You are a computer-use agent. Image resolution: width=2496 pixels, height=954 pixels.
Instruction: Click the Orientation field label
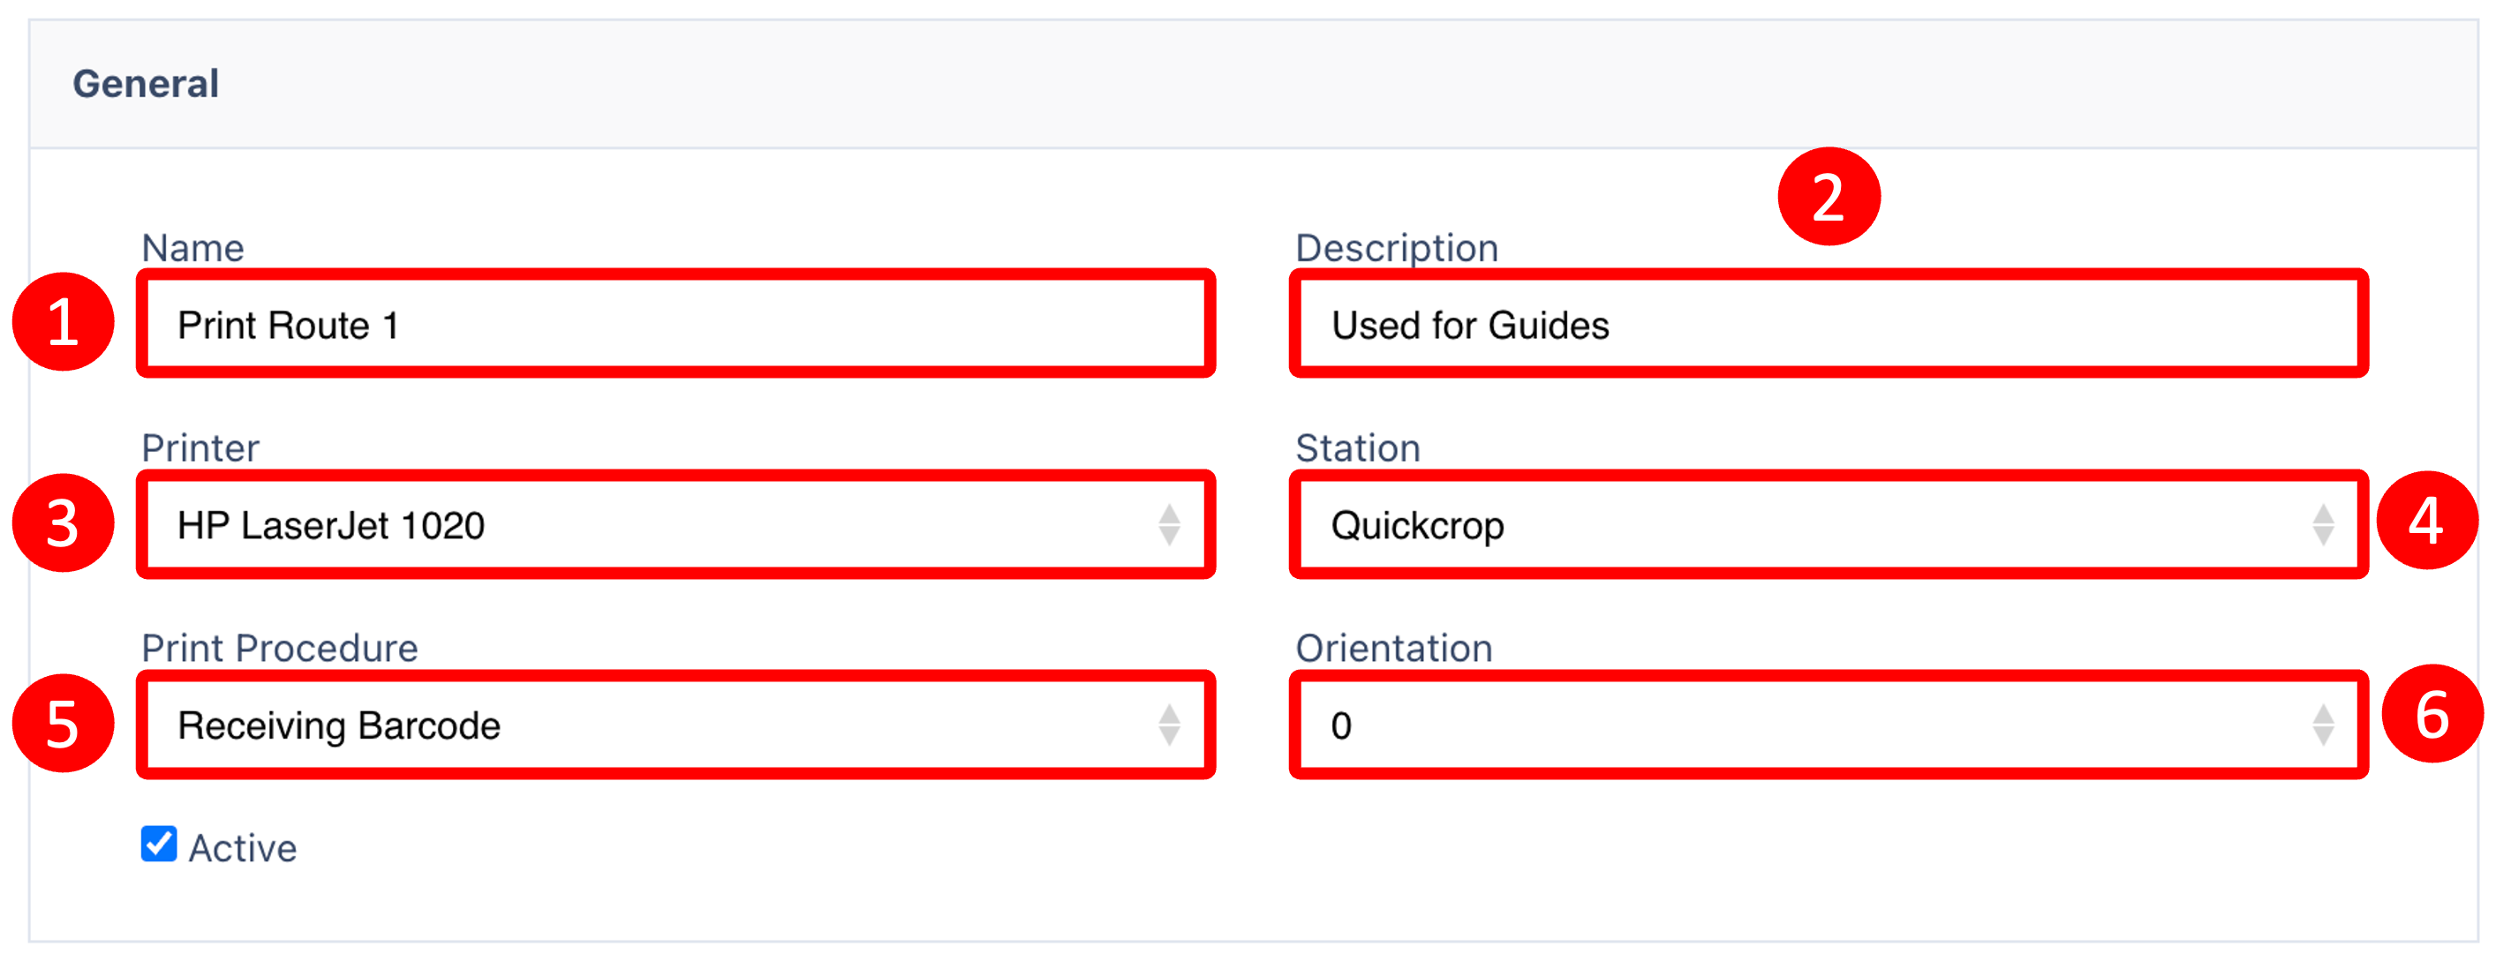pos(1393,648)
